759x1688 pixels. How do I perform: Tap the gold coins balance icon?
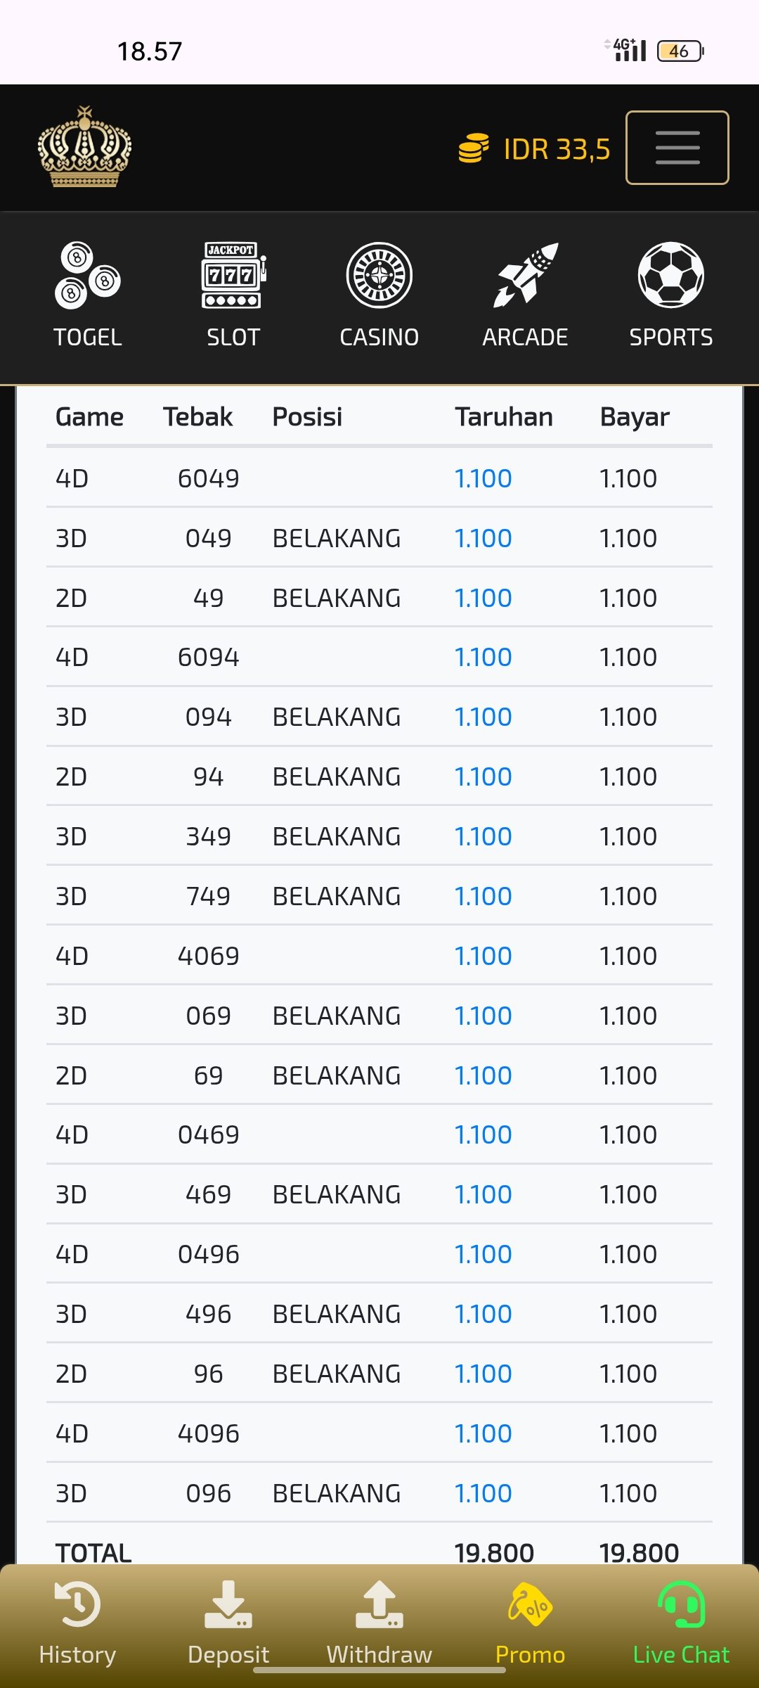474,148
